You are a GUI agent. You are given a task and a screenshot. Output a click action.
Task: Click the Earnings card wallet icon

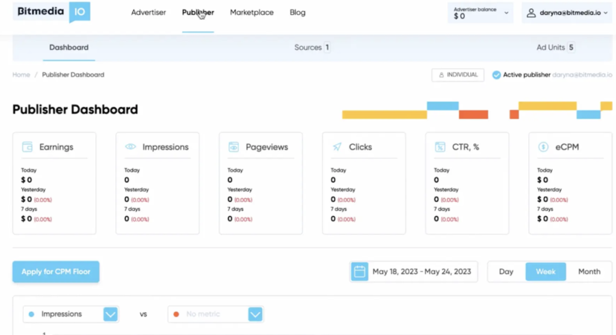tap(27, 147)
